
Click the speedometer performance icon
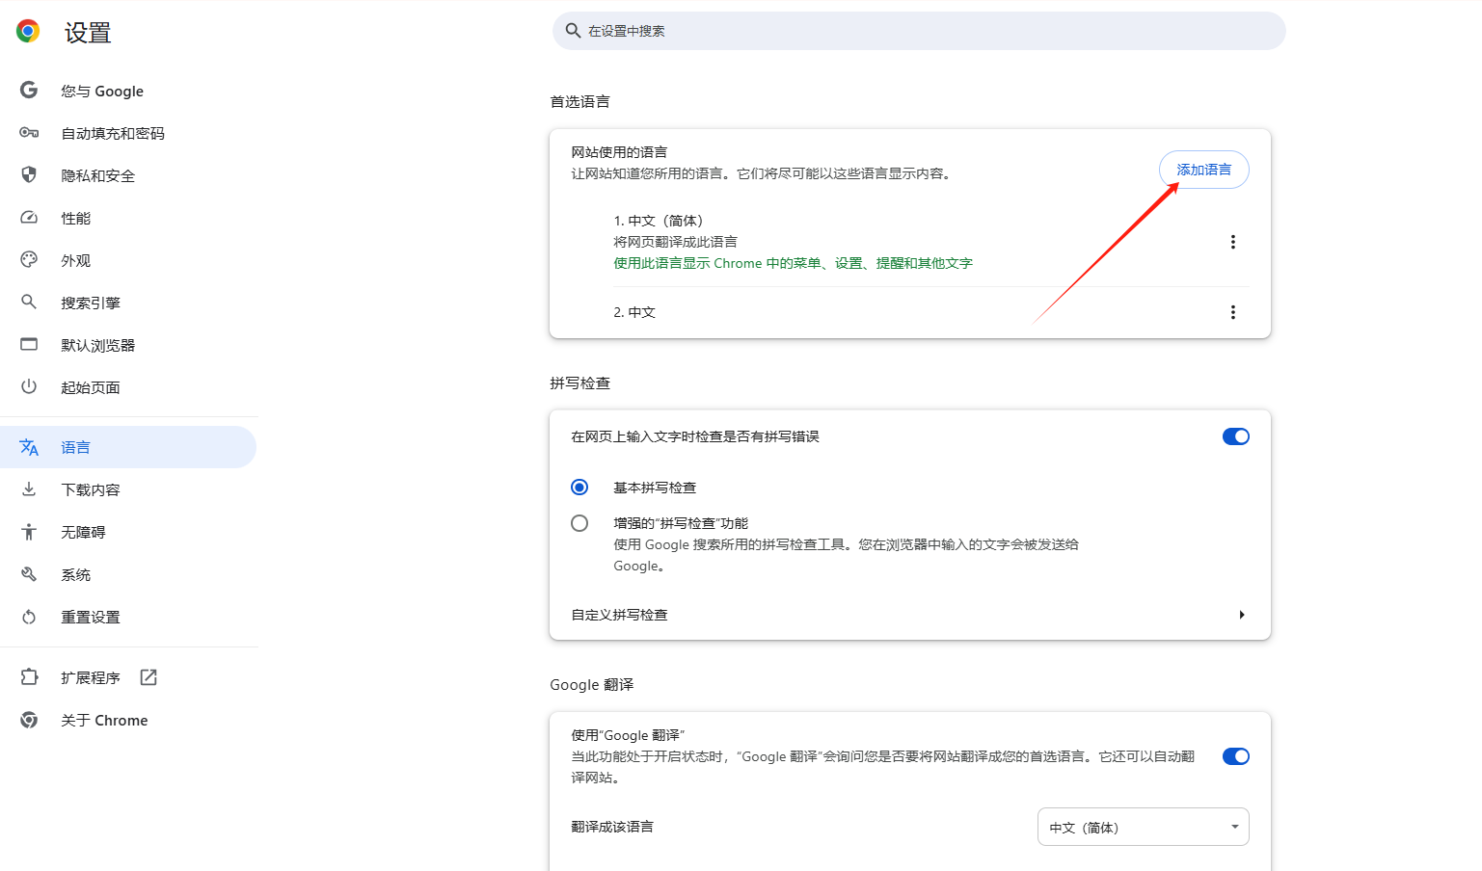click(29, 218)
